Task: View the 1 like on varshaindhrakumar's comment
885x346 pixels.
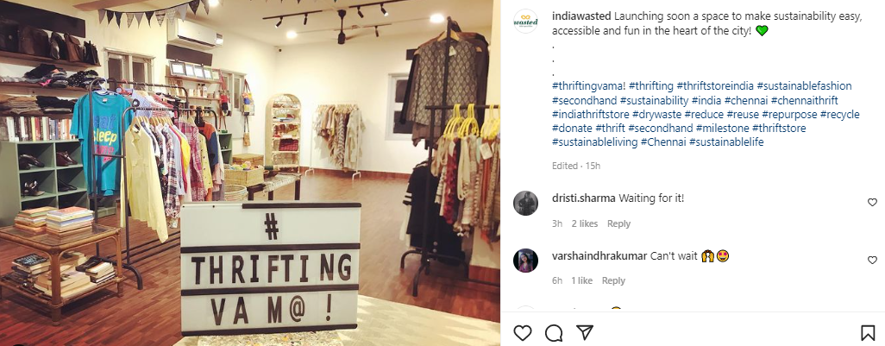Action: [x=581, y=280]
